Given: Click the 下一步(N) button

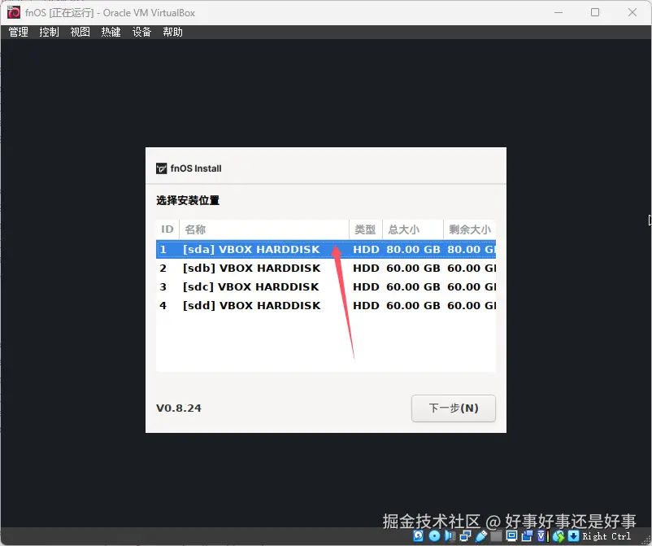Looking at the screenshot, I should (x=454, y=408).
